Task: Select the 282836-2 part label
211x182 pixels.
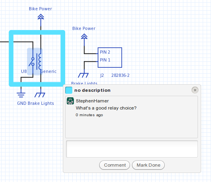Action: (121, 75)
